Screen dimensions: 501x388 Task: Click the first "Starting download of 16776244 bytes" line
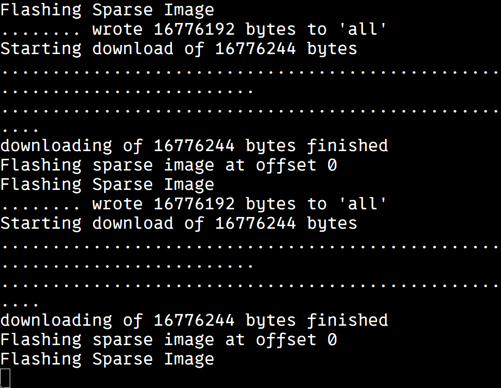point(178,49)
